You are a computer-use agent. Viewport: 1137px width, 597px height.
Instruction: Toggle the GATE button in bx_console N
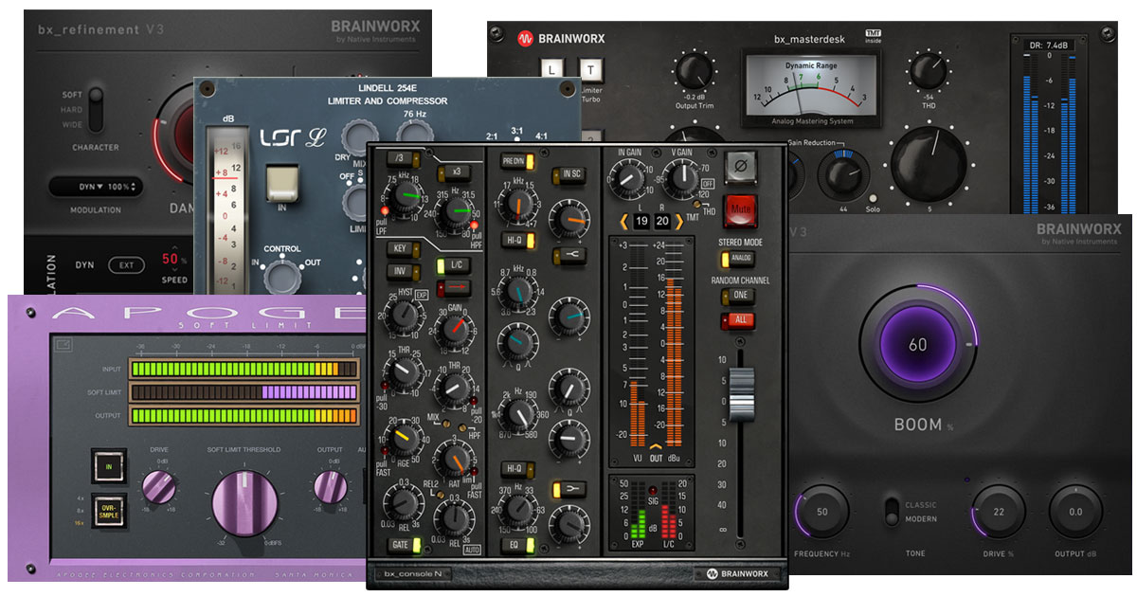(x=404, y=545)
